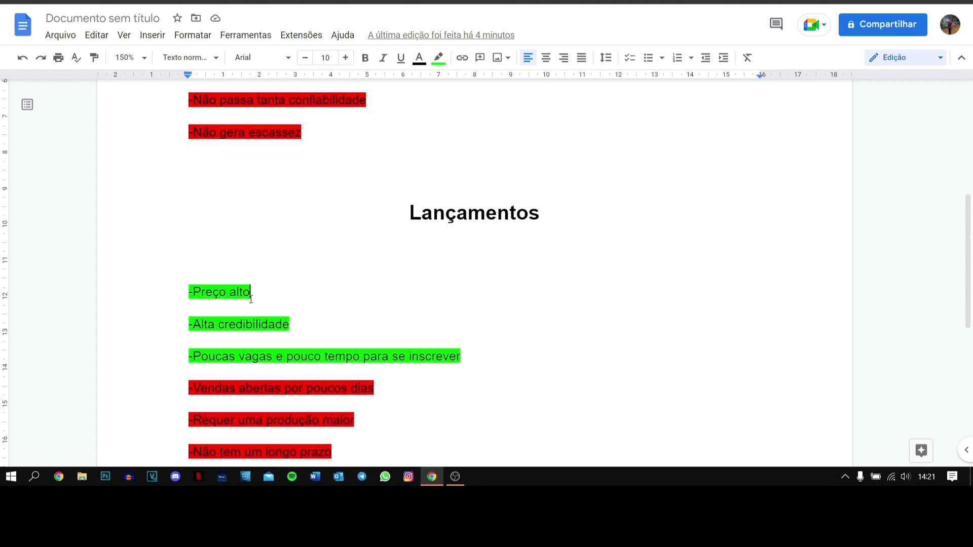Open the Formatar menu
This screenshot has height=547, width=973.
tap(193, 35)
